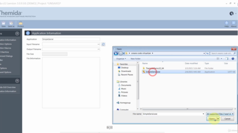This screenshot has width=238, height=133.
Task: Select Customized Dialogs in sidebar
Action: 6,56
